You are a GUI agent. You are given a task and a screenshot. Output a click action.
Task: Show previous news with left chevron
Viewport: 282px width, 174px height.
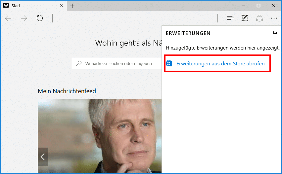click(x=43, y=157)
